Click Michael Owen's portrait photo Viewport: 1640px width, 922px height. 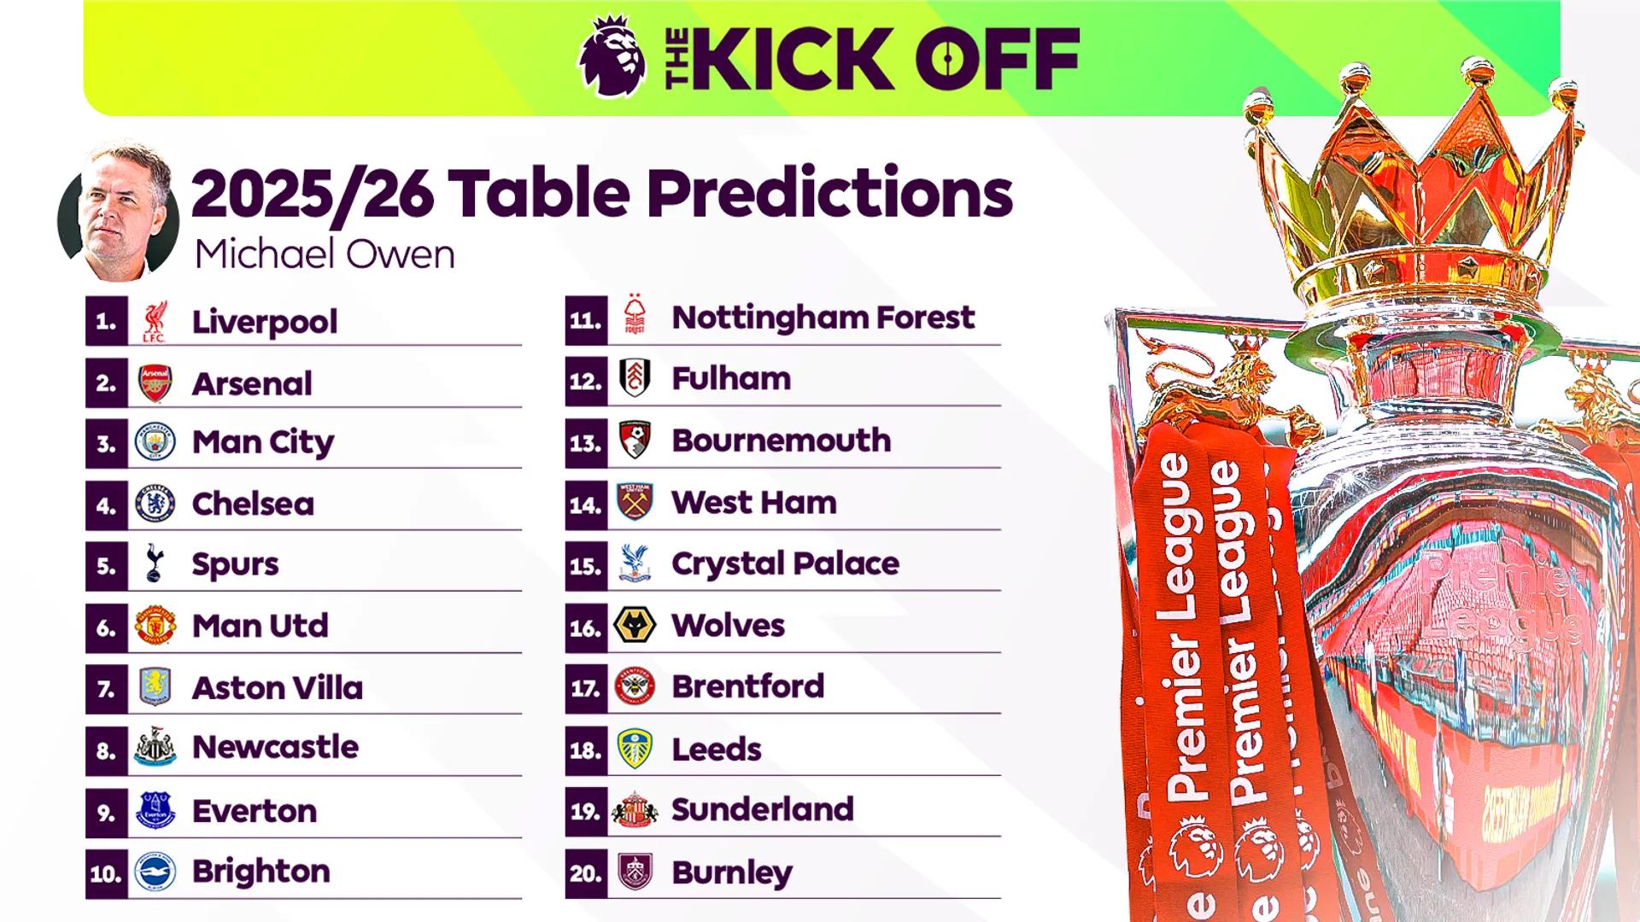pyautogui.click(x=119, y=213)
